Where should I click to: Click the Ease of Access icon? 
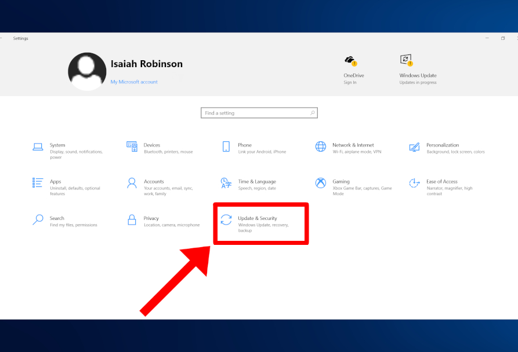414,183
